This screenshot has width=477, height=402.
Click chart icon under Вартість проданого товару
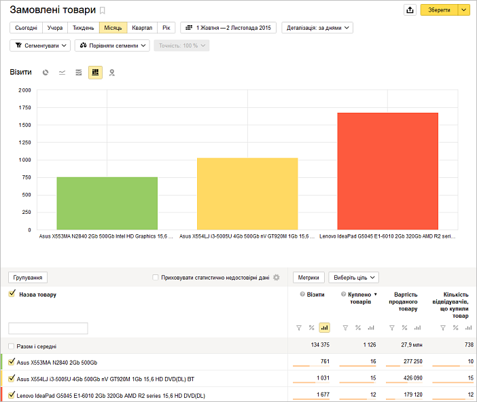(x=417, y=328)
